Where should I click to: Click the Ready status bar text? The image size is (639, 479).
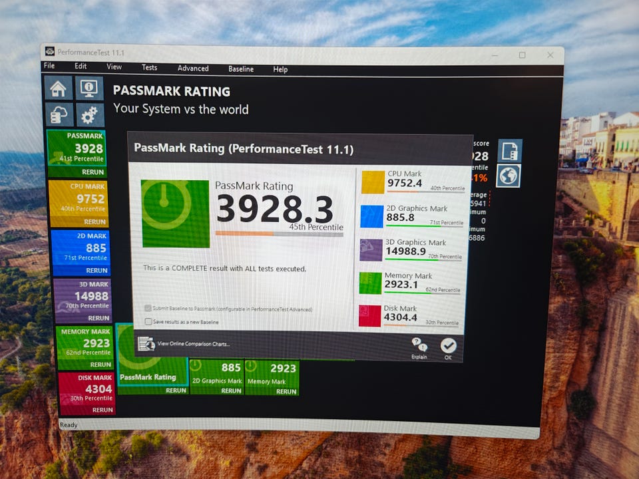click(69, 425)
